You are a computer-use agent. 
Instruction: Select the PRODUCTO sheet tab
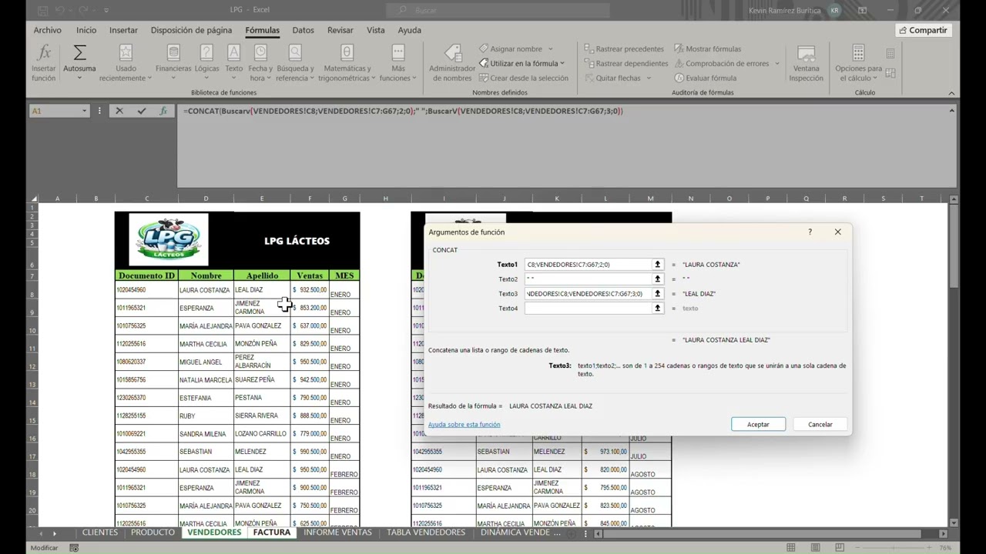coord(153,532)
